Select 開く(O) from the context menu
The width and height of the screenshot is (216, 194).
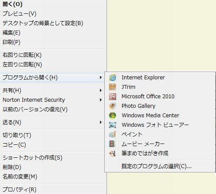pos(13,4)
